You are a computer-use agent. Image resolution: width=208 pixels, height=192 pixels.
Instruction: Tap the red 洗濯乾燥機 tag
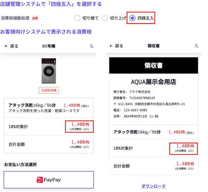49,91
